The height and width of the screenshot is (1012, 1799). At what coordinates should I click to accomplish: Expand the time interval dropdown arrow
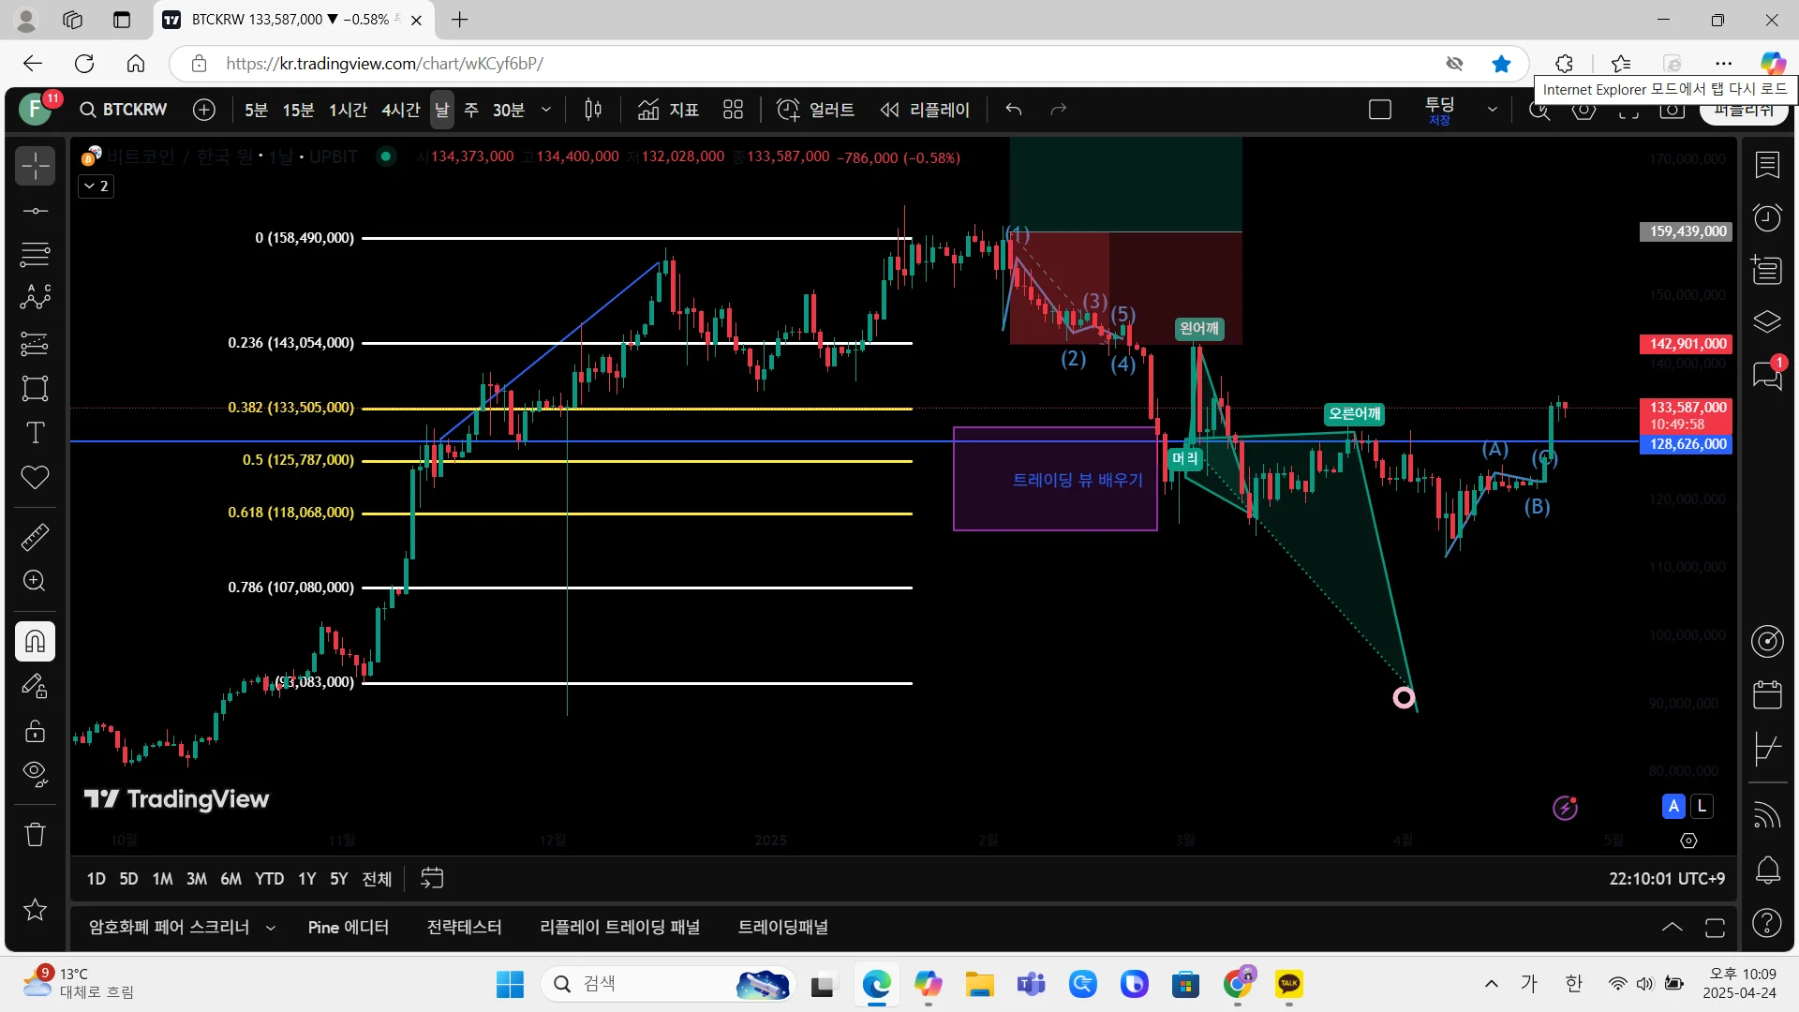[x=546, y=110]
